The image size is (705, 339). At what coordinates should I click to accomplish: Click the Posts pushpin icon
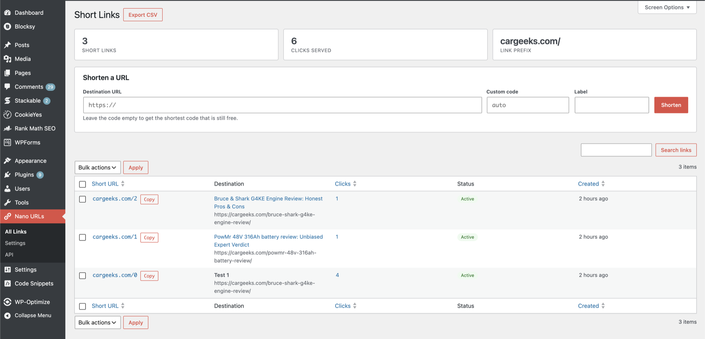coord(7,45)
